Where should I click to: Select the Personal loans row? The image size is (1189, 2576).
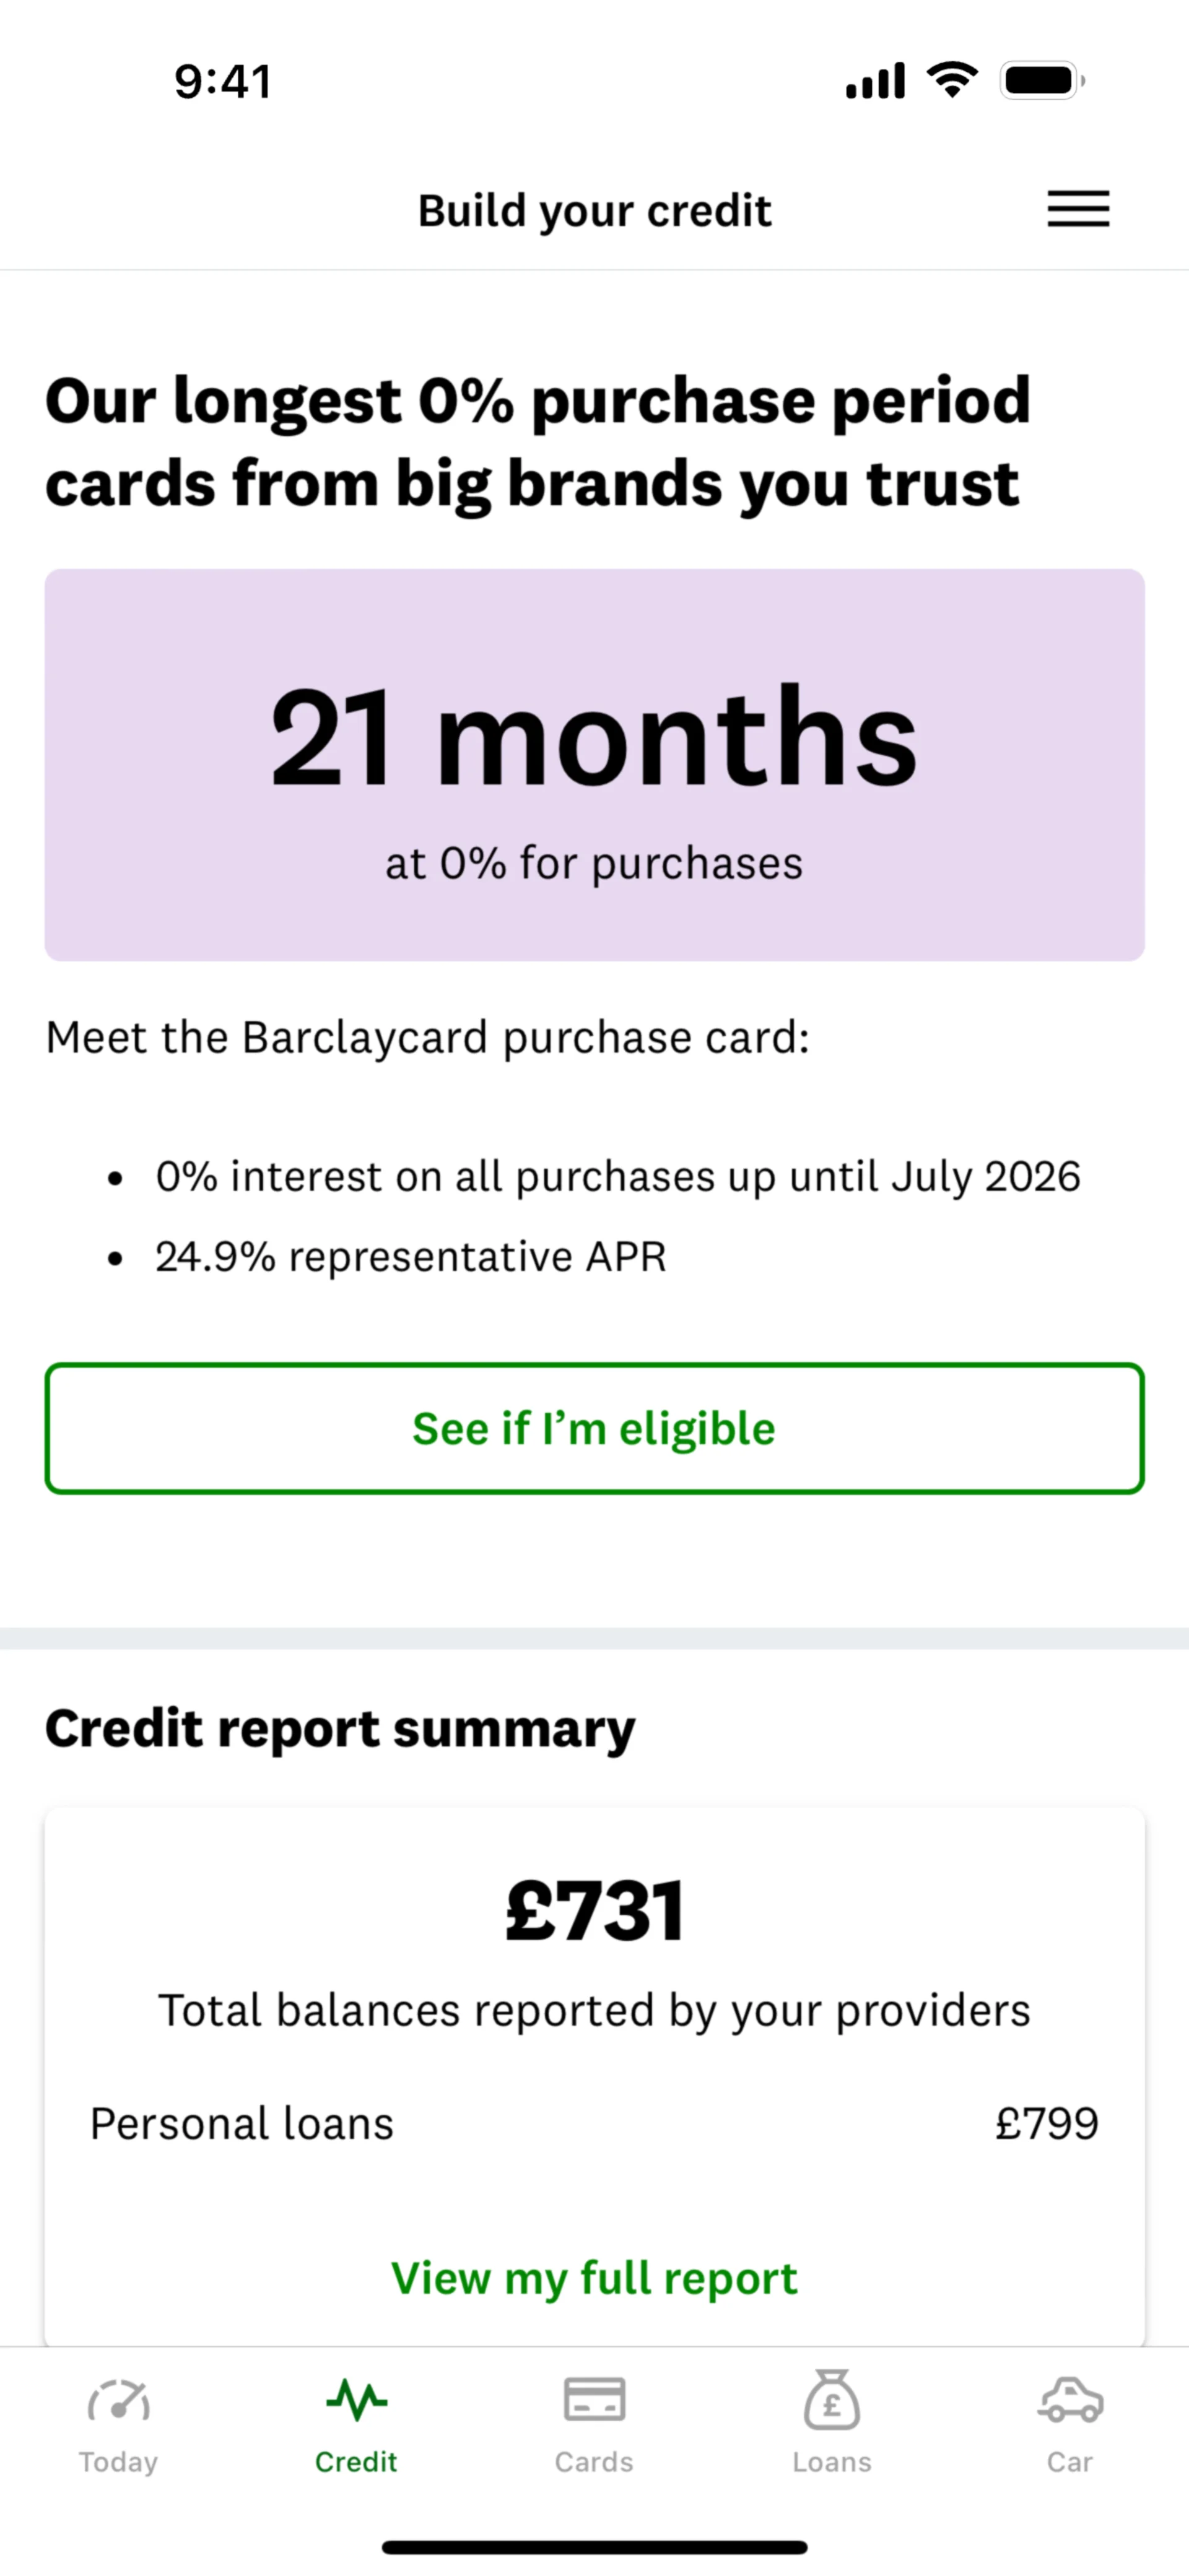pyautogui.click(x=594, y=2123)
